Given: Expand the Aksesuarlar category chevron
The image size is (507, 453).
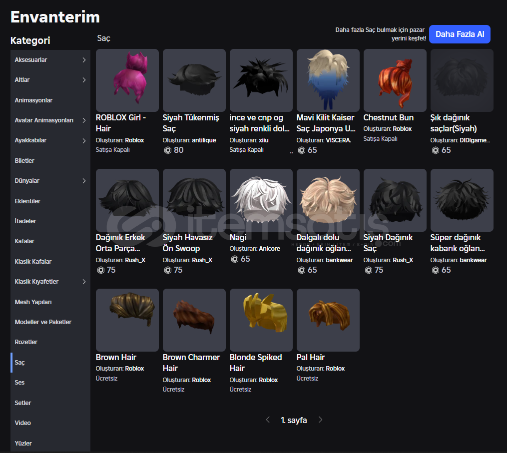Looking at the screenshot, I should coord(84,60).
